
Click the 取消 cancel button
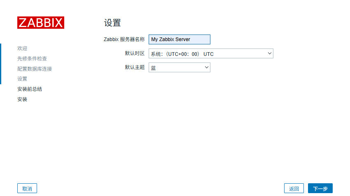click(27, 189)
